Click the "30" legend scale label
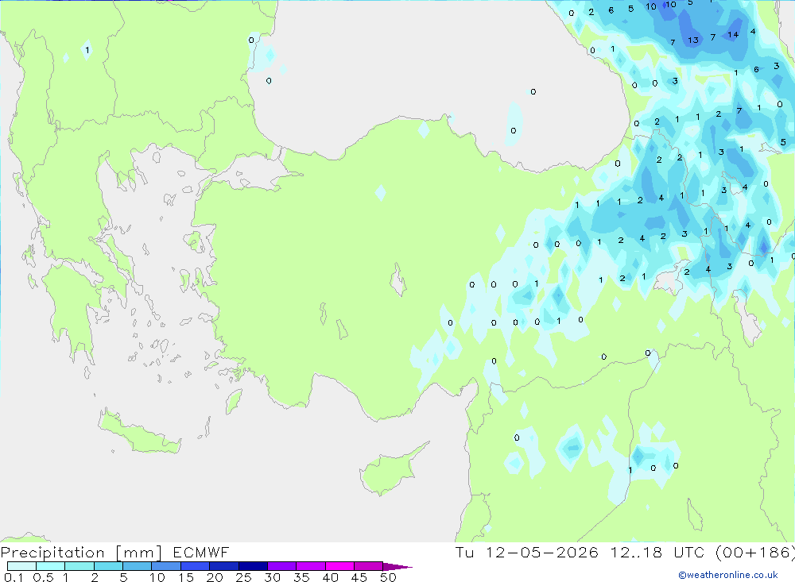Image resolution: width=795 pixels, height=582 pixels. pyautogui.click(x=272, y=577)
